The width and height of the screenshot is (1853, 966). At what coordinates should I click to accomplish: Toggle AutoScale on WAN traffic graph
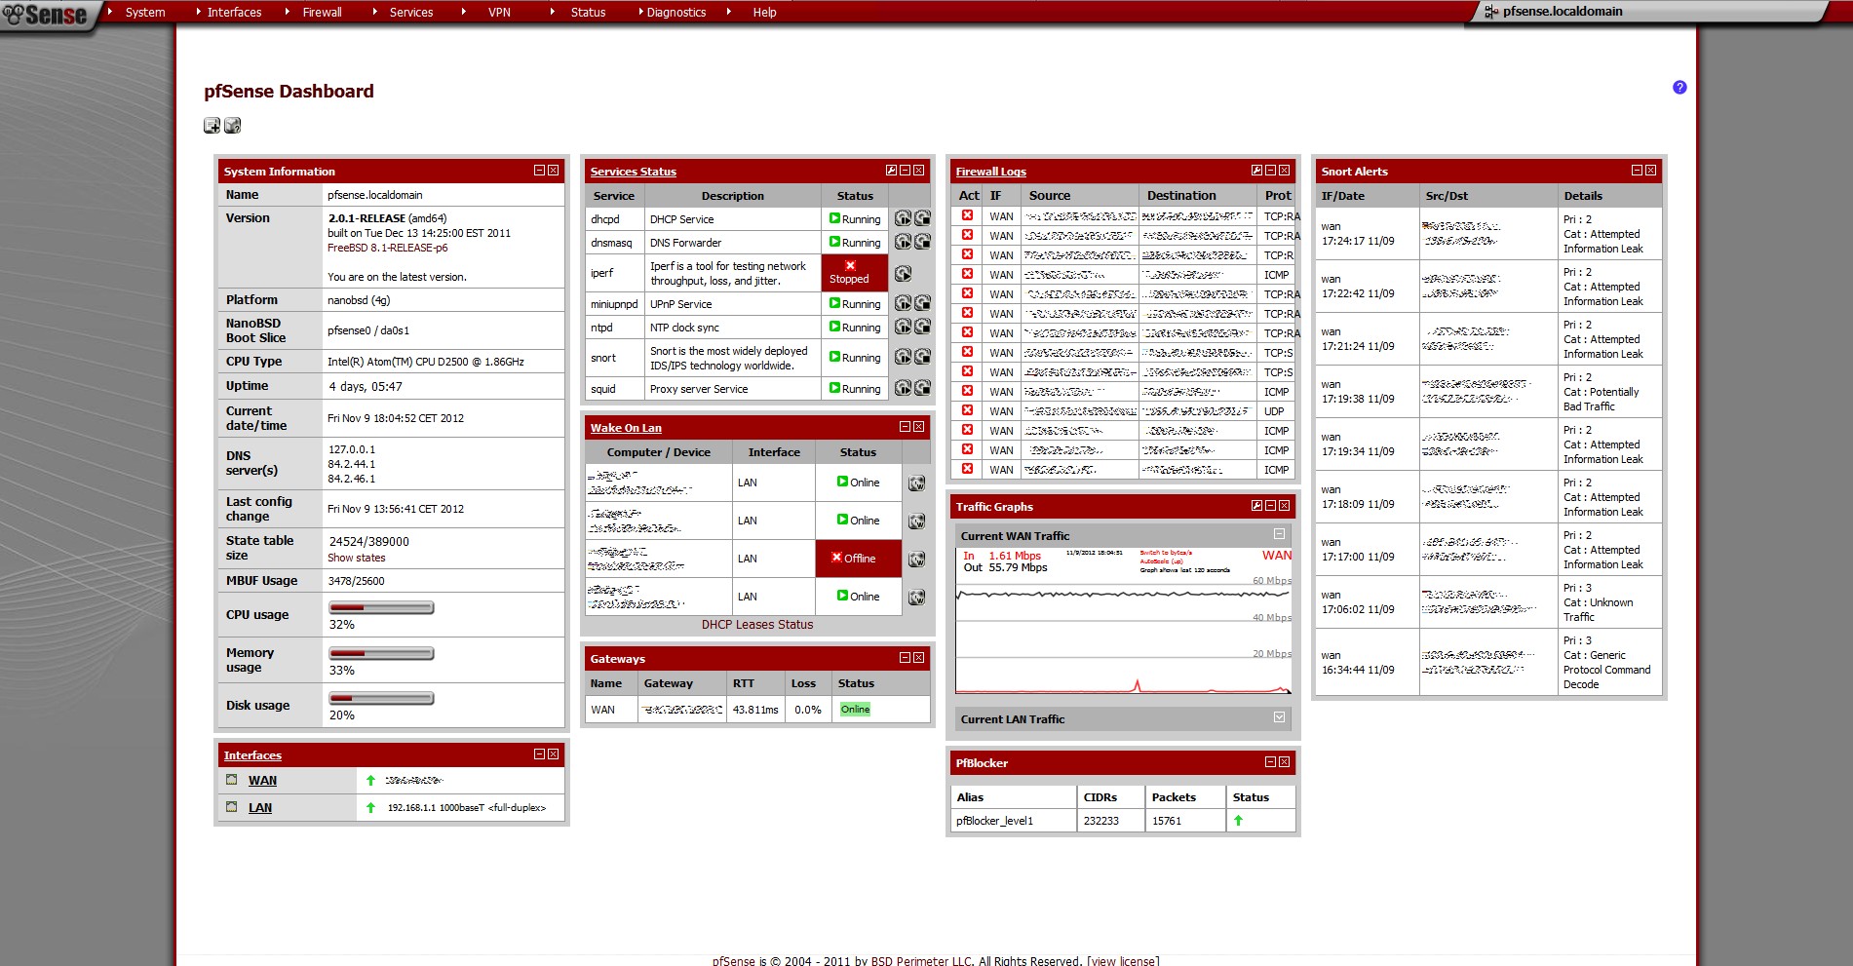click(1161, 561)
